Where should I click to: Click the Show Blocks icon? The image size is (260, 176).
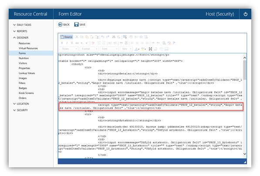[155, 49]
